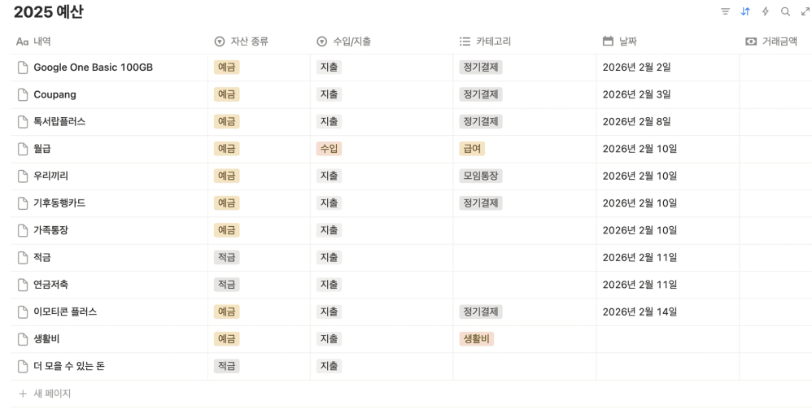Click the yellow 급여 category tag
This screenshot has width=812, height=414.
pyautogui.click(x=472, y=149)
